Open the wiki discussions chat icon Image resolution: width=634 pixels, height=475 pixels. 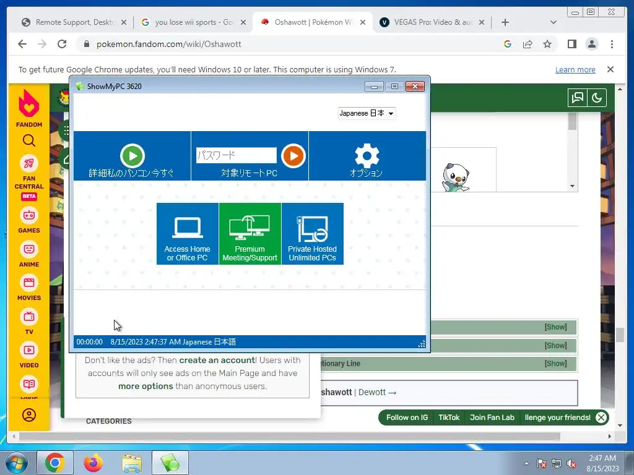click(x=578, y=97)
